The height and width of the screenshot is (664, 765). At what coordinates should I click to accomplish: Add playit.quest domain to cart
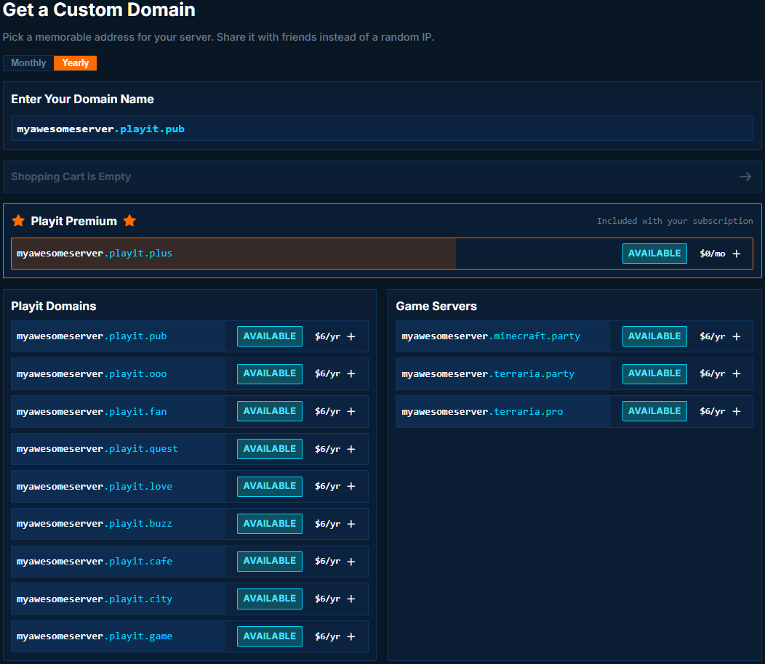pos(351,449)
